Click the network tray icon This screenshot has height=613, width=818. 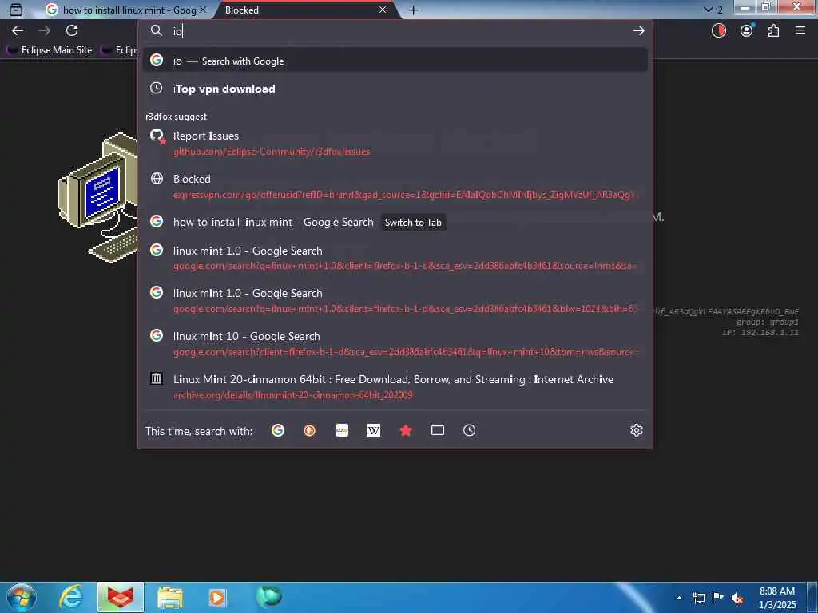click(698, 599)
